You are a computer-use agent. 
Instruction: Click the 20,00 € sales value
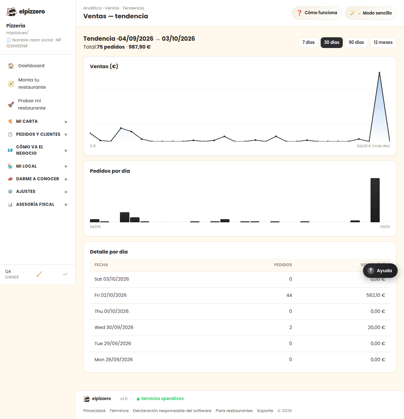[x=377, y=327]
